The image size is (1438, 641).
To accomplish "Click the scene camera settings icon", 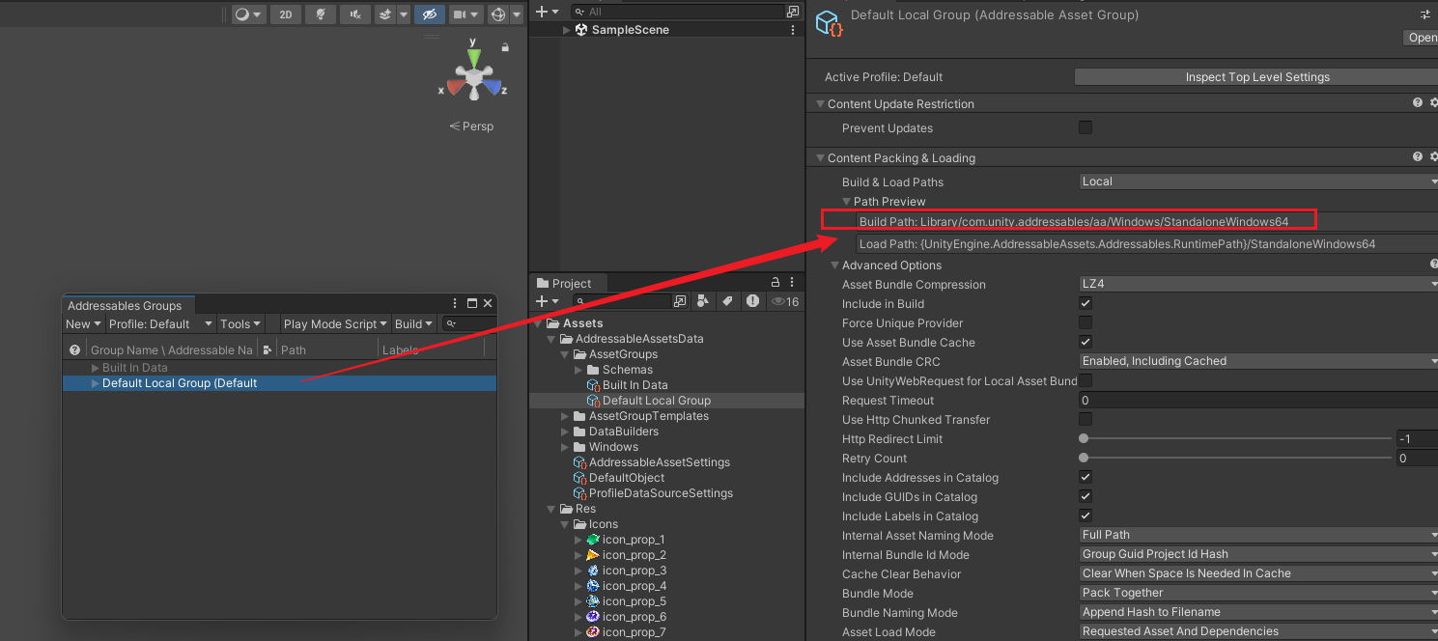I will click(x=462, y=14).
